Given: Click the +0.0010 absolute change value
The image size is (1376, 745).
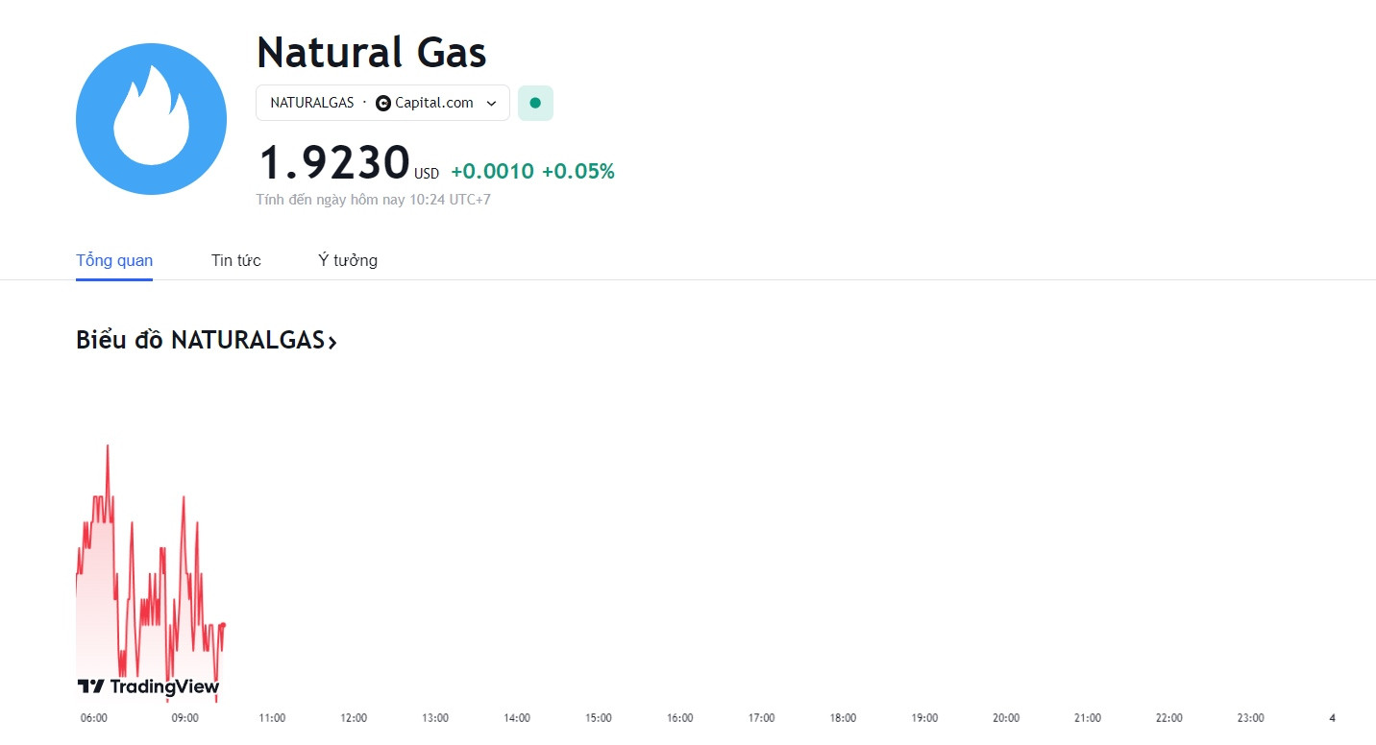Looking at the screenshot, I should [492, 171].
